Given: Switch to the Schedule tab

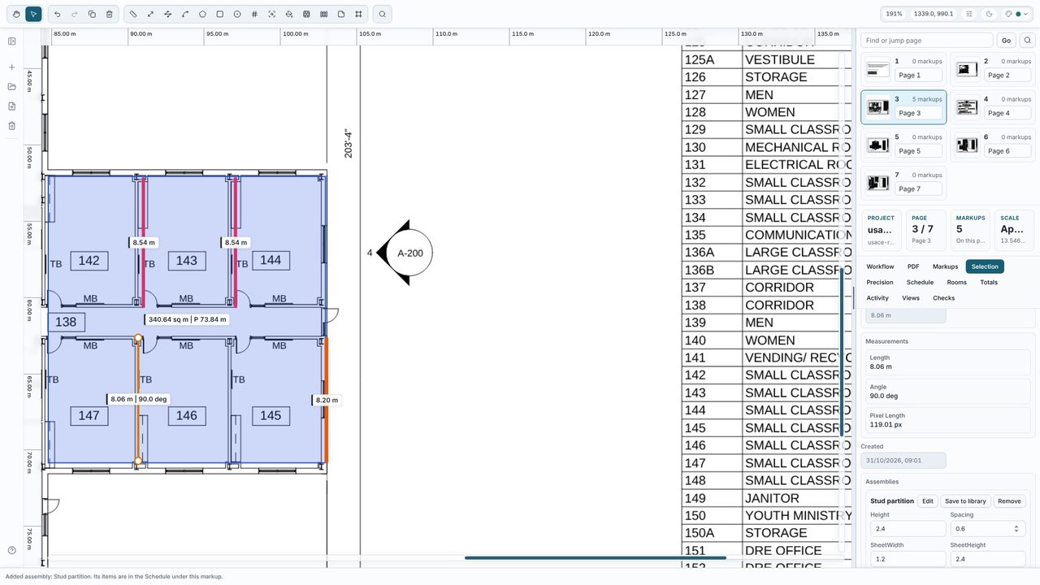Looking at the screenshot, I should (920, 282).
